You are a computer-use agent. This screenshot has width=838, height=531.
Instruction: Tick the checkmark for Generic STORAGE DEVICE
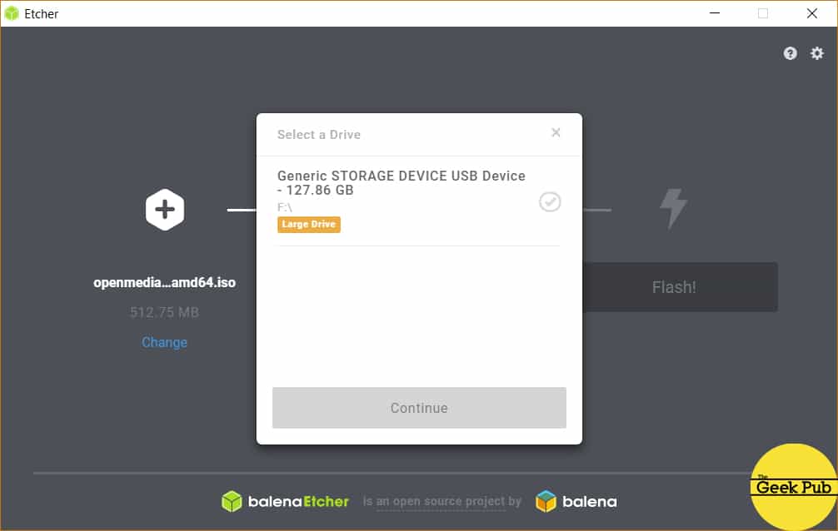[x=550, y=202]
